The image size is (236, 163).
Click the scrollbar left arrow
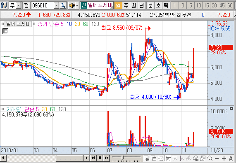pos(3,158)
